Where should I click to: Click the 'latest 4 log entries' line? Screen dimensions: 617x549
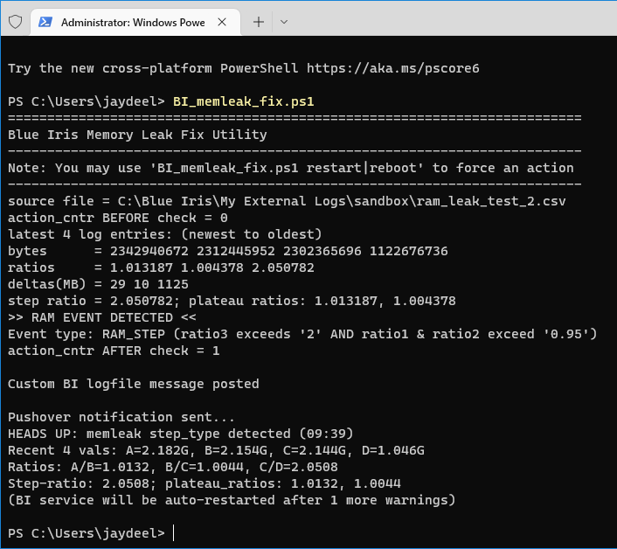coord(165,234)
